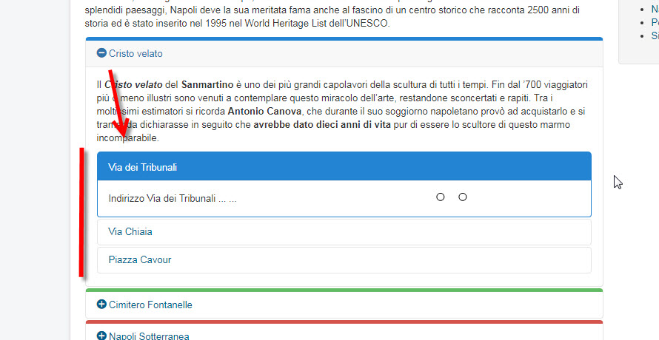This screenshot has width=659, height=340.
Task: Click the plus icon beside Napoli Sotterranea
Action: click(x=101, y=336)
